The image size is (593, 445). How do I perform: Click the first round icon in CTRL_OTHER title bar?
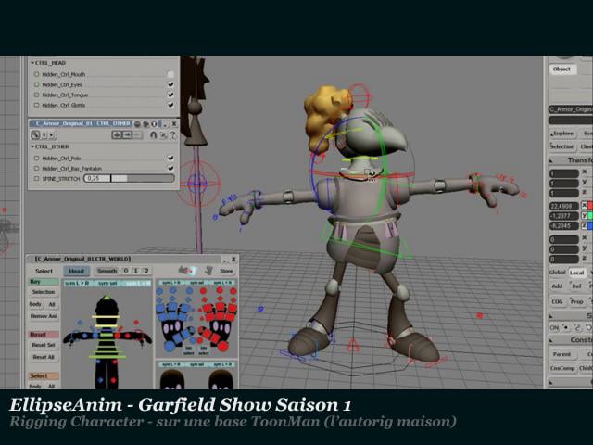[x=138, y=123]
